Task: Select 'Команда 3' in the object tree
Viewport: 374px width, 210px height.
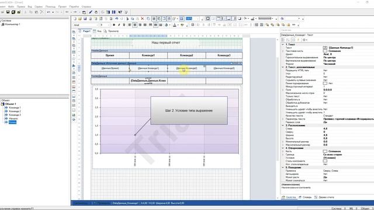Action: click(15, 115)
